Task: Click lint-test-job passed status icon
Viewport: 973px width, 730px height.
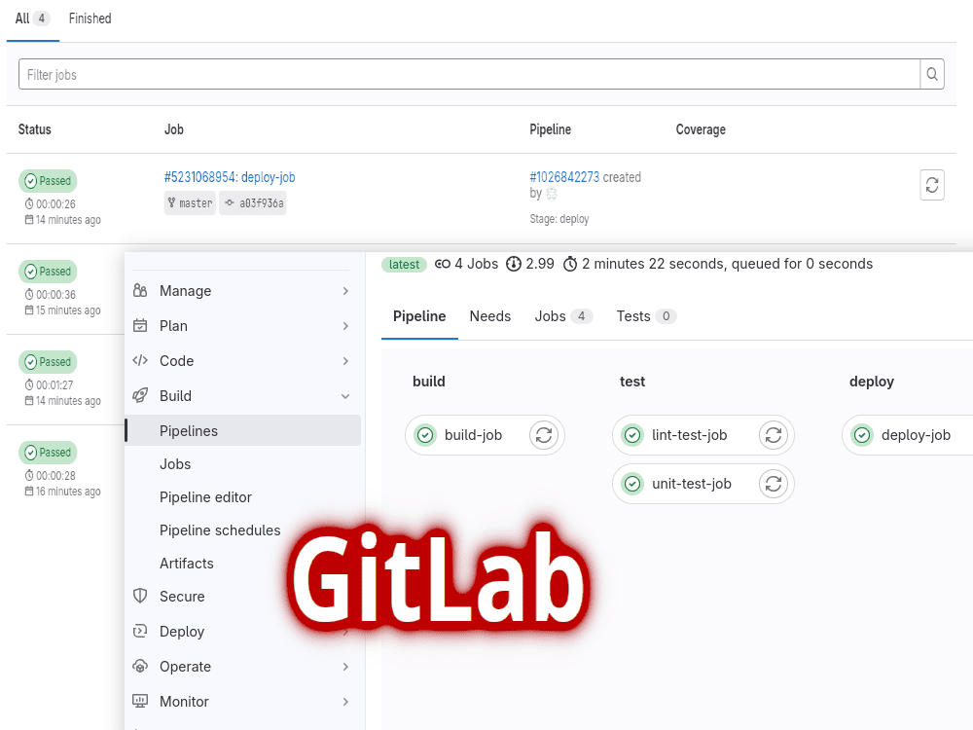Action: (632, 435)
